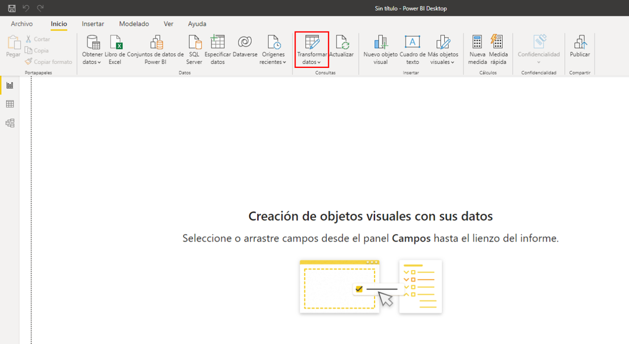This screenshot has width=629, height=344.
Task: Open the SQL Server connector
Action: [x=194, y=49]
